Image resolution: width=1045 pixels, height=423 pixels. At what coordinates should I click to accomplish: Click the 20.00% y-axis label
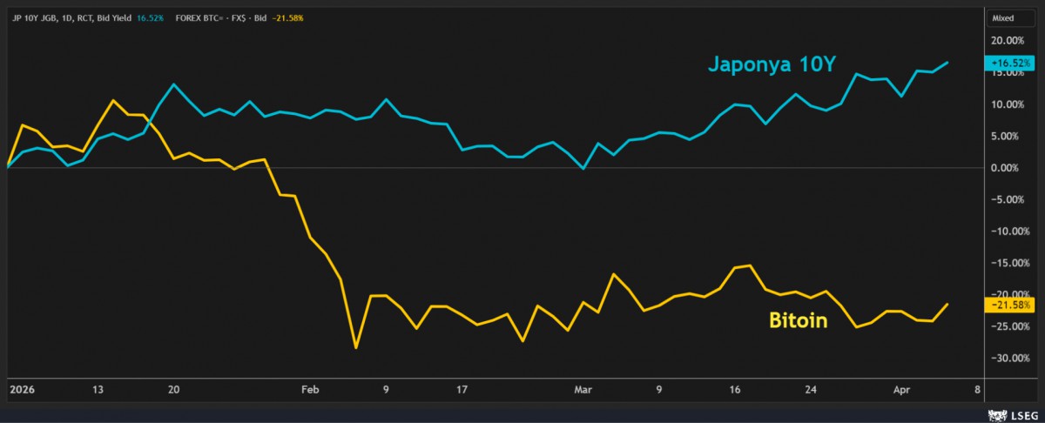tap(1008, 40)
